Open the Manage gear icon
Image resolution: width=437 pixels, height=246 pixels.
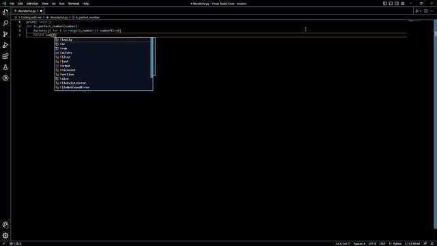point(5,236)
